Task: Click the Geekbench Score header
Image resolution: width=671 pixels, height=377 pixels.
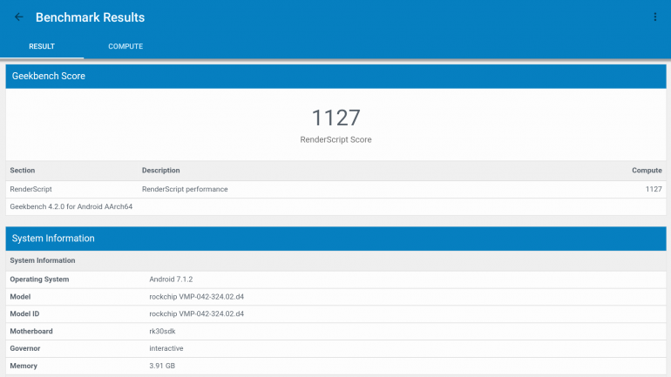Action: [49, 76]
